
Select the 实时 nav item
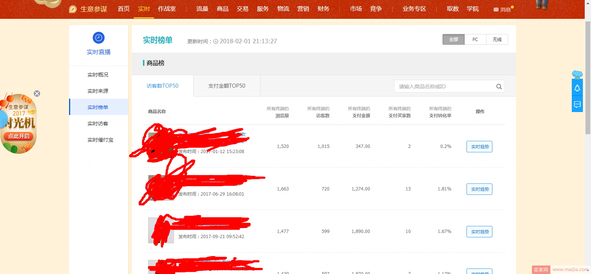[x=144, y=9]
